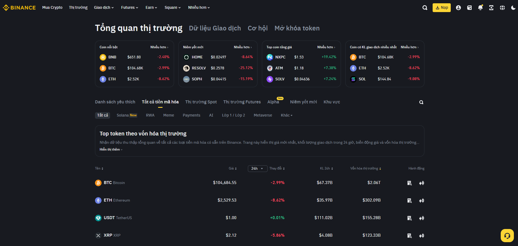
Task: Open the notifications bell
Action: [480, 8]
